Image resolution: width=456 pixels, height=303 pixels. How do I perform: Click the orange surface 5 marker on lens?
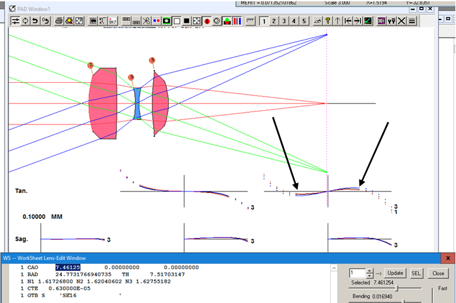click(152, 60)
